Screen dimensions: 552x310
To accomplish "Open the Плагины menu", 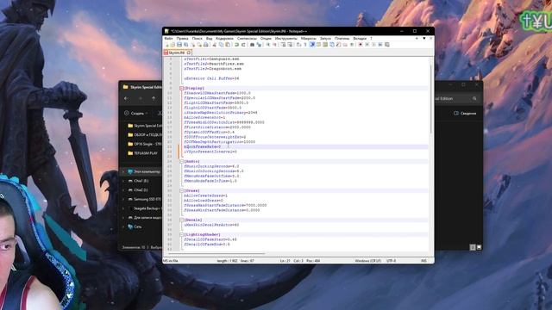I will 342,38.
